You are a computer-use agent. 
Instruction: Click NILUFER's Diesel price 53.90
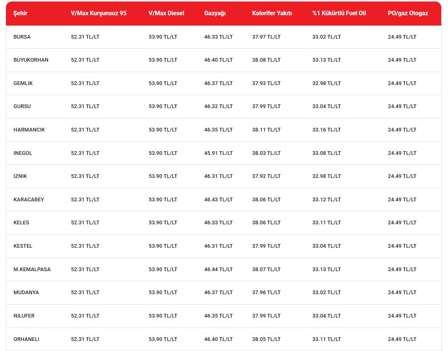click(163, 316)
